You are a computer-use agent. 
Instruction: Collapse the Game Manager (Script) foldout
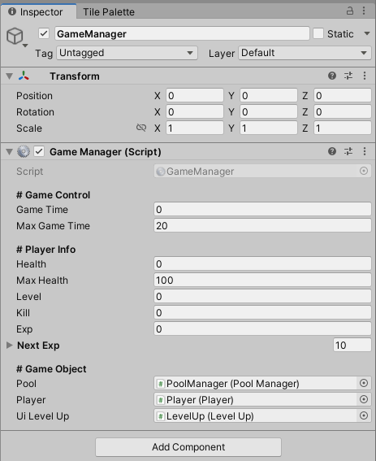[x=10, y=152]
